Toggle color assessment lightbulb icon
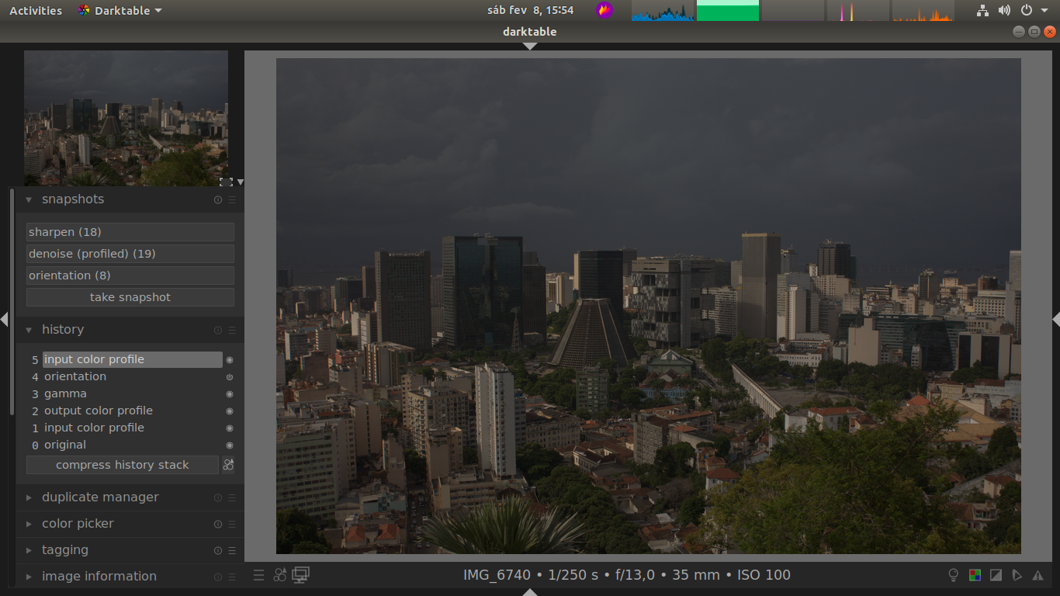 pyautogui.click(x=954, y=575)
